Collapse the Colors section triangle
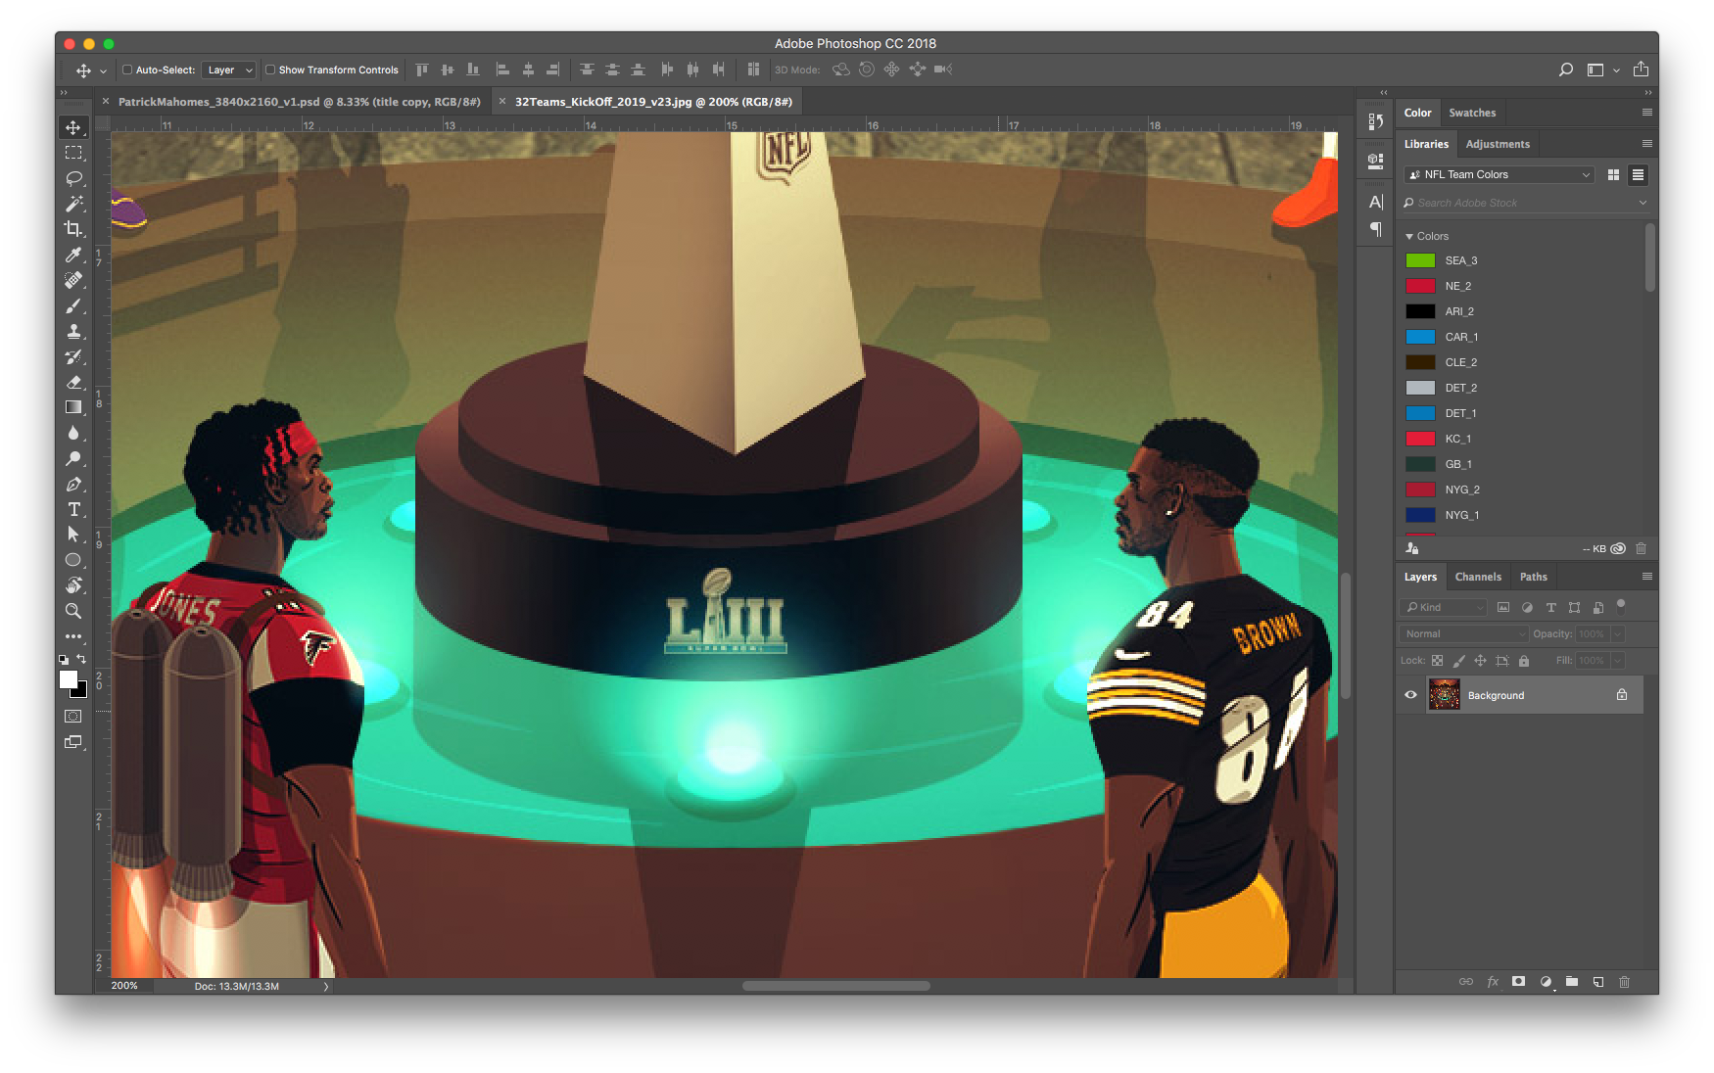Viewport: 1714px width, 1073px height. (x=1409, y=236)
